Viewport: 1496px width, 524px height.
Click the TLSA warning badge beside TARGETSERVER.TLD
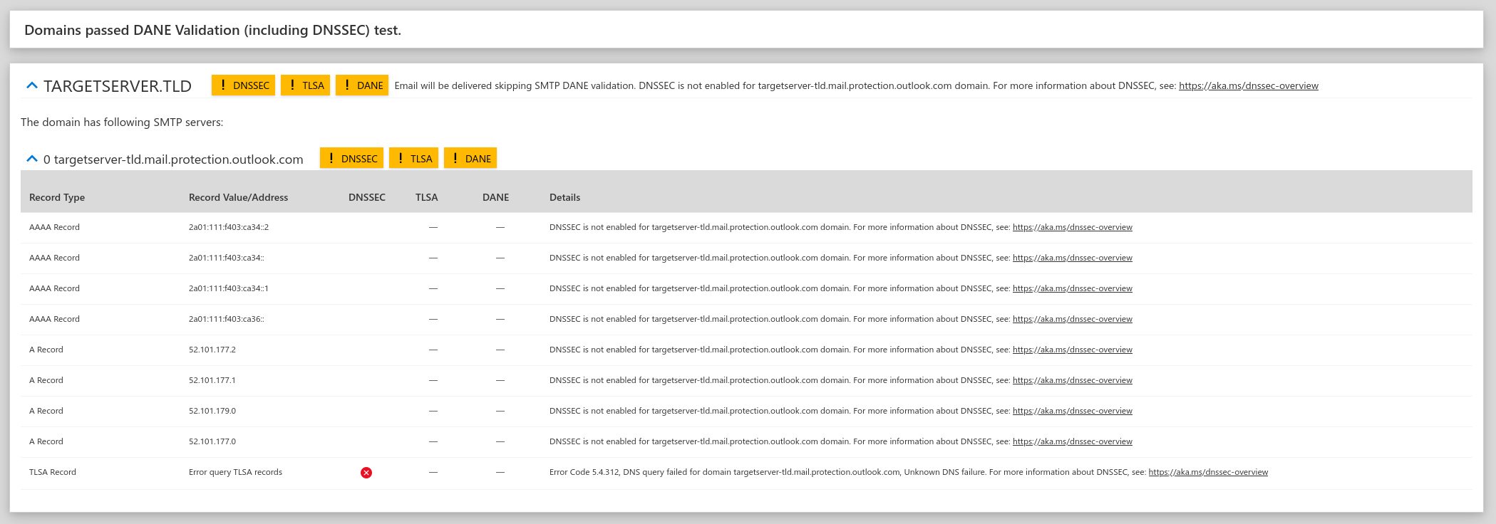coord(305,85)
